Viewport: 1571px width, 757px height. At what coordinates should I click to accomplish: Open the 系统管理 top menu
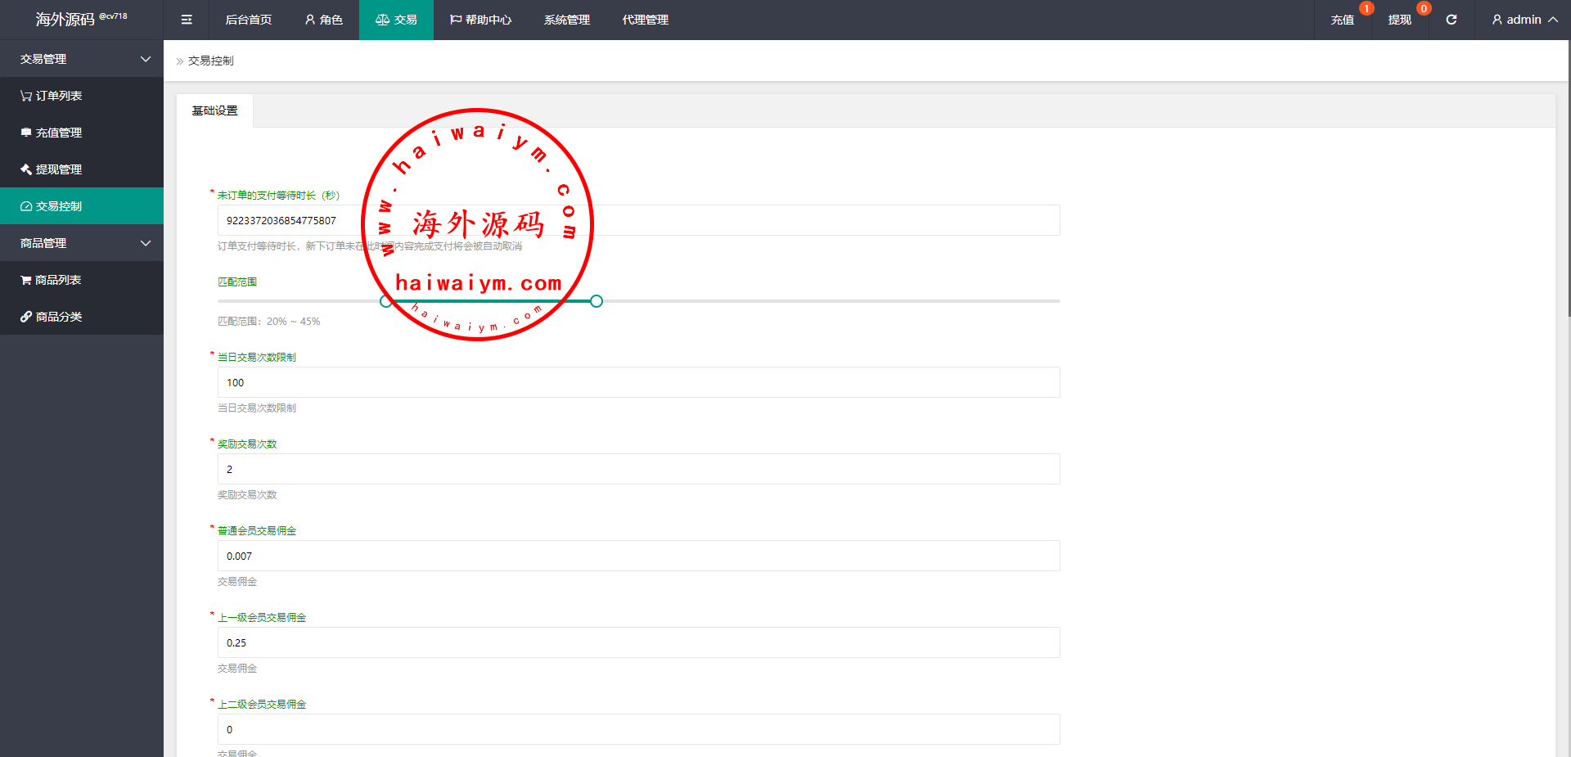(566, 20)
